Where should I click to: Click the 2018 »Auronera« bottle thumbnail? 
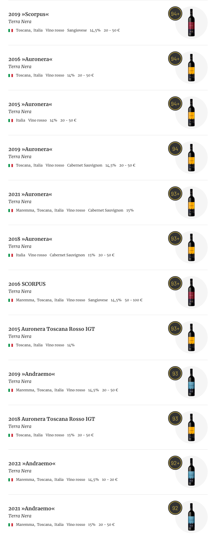coord(191,247)
